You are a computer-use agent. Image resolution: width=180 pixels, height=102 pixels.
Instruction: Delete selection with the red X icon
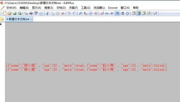point(63,13)
